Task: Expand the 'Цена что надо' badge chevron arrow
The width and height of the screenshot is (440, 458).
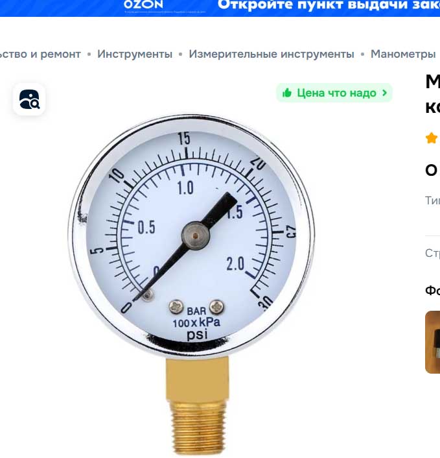Action: click(384, 93)
